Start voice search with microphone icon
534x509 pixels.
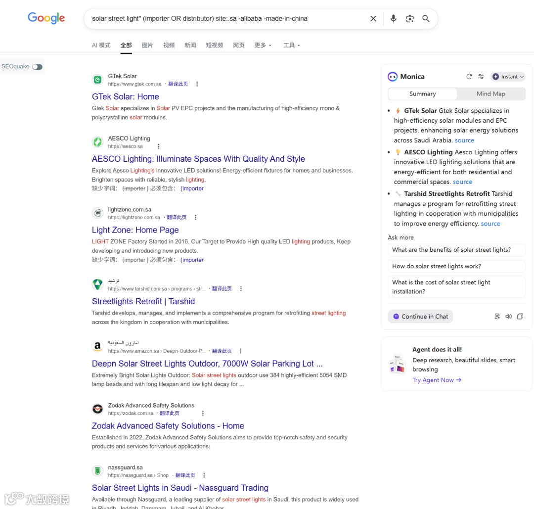394,18
